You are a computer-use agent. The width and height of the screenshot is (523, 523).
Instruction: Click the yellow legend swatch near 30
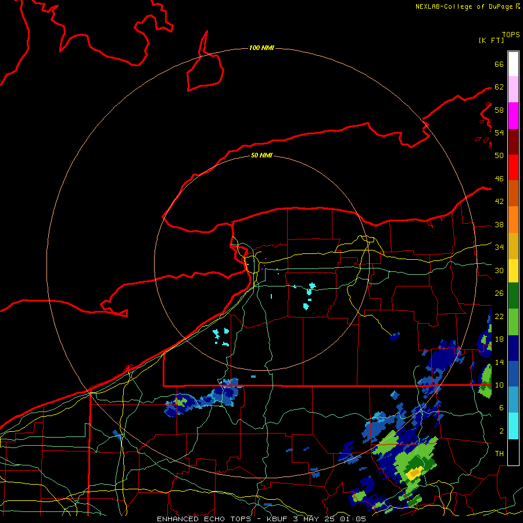513,271
